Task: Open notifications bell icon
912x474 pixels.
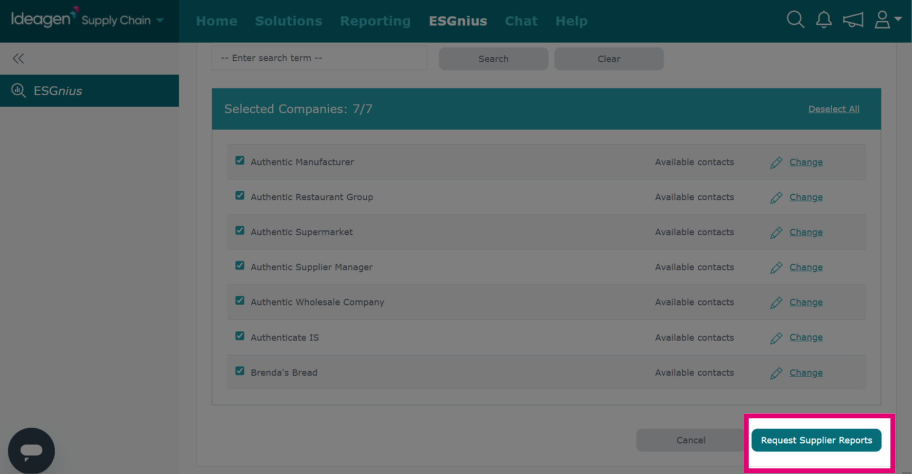Action: [824, 20]
